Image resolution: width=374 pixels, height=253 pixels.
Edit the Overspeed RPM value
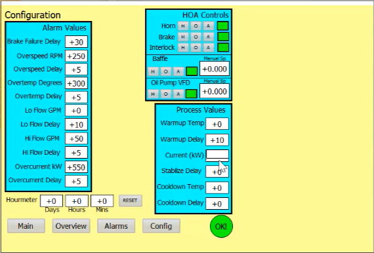(x=76, y=56)
